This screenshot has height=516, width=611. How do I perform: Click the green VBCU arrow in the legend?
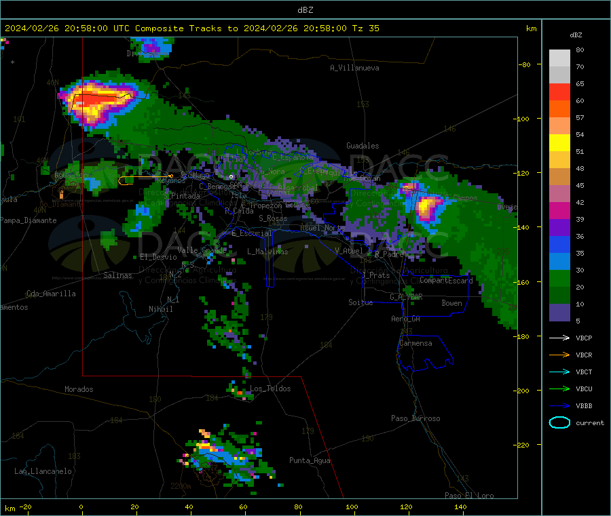pyautogui.click(x=559, y=389)
